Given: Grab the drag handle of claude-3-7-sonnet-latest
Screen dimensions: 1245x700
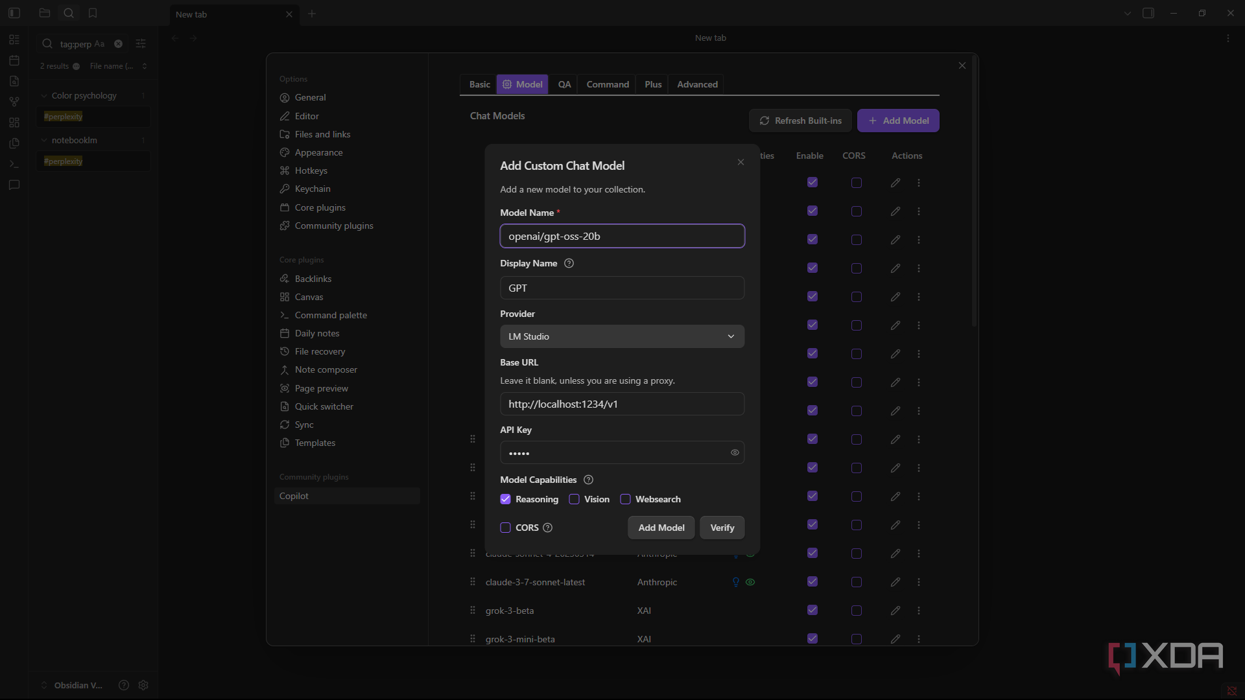Looking at the screenshot, I should point(473,582).
